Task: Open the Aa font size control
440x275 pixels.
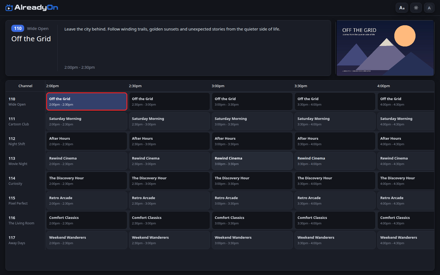Action: click(x=402, y=8)
